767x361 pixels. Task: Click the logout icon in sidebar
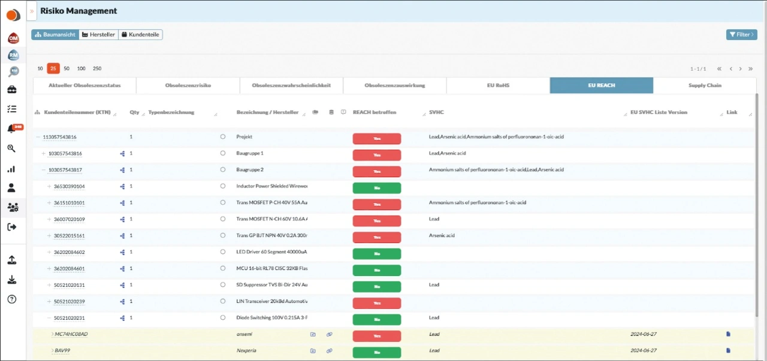[12, 227]
